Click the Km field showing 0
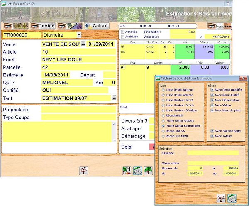 click(x=110, y=83)
